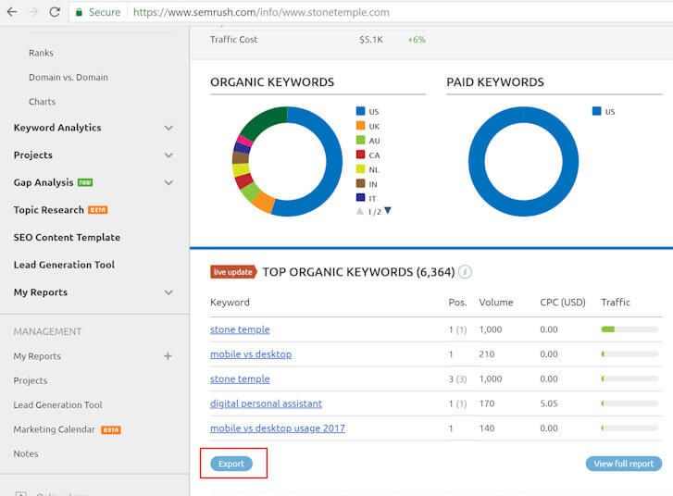Expand the My Reports section chevron

(x=168, y=292)
